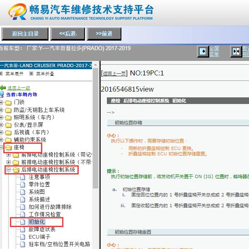
Task: Click the 返回主目录 button
Action: coord(25,34)
